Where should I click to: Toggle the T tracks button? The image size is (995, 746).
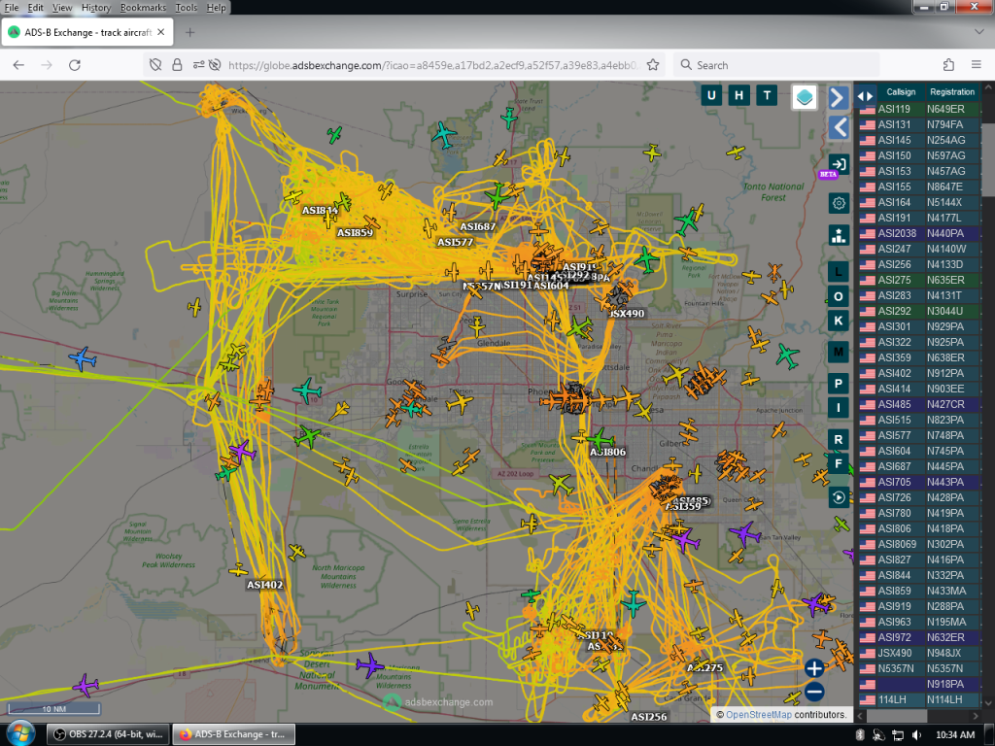pyautogui.click(x=767, y=96)
